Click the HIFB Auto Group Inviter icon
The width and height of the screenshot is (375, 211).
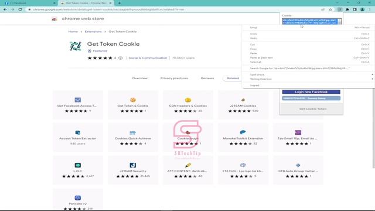[x=298, y=165]
